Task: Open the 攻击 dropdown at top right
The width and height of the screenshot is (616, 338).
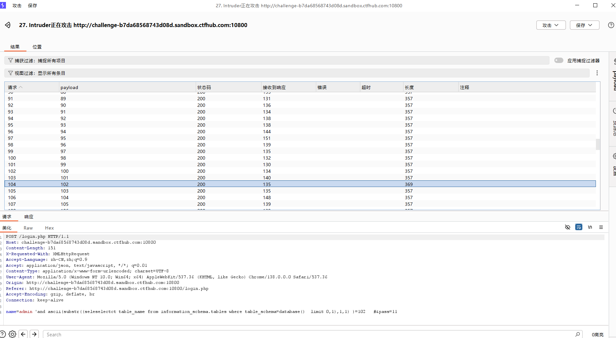Action: [x=550, y=25]
